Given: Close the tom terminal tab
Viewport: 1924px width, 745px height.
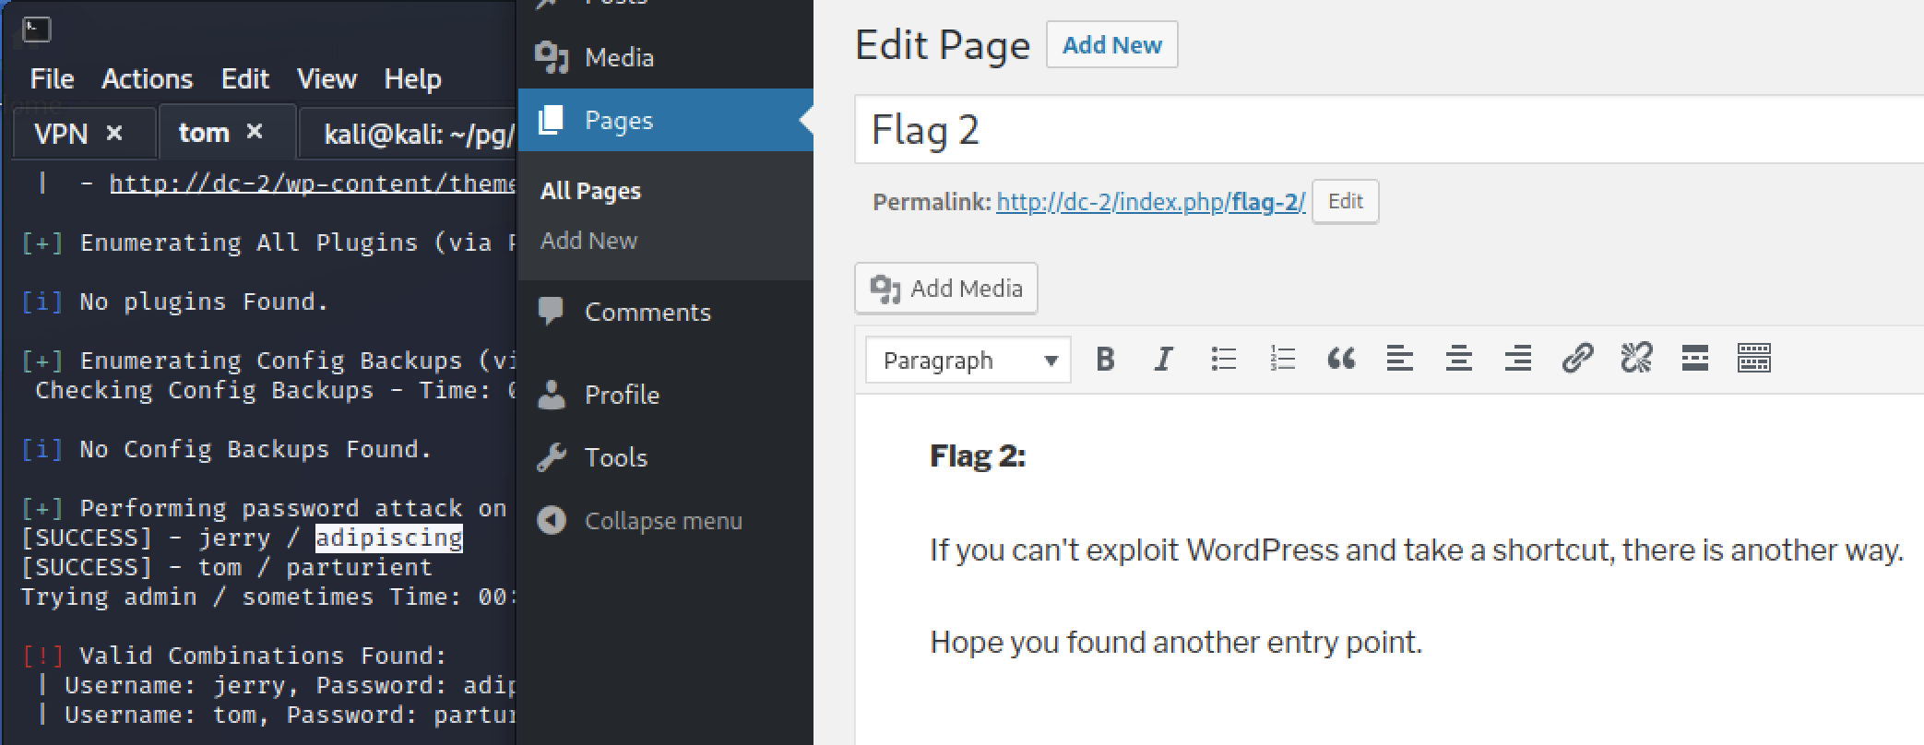Looking at the screenshot, I should pyautogui.click(x=255, y=132).
